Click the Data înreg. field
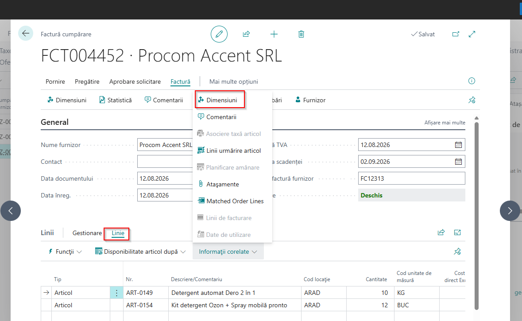The image size is (522, 321). [165, 195]
